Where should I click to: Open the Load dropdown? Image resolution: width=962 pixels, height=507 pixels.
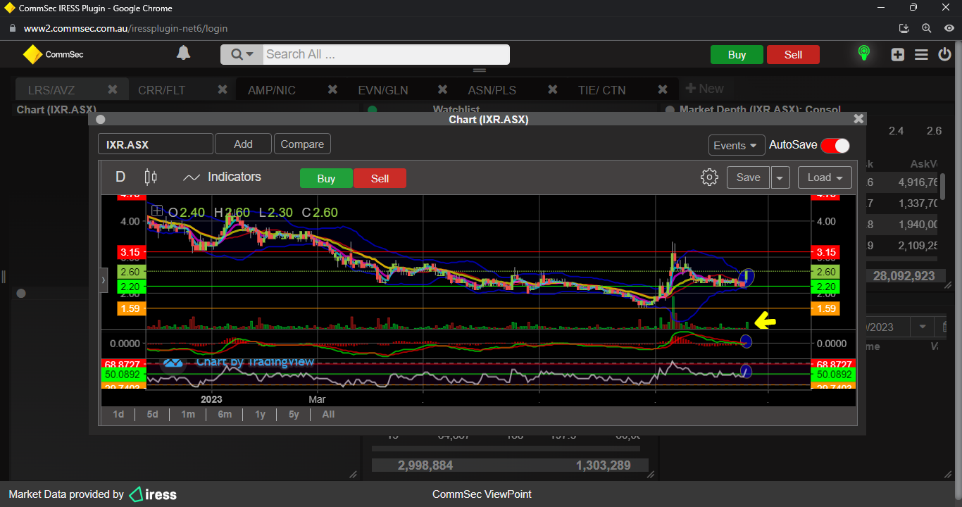825,177
